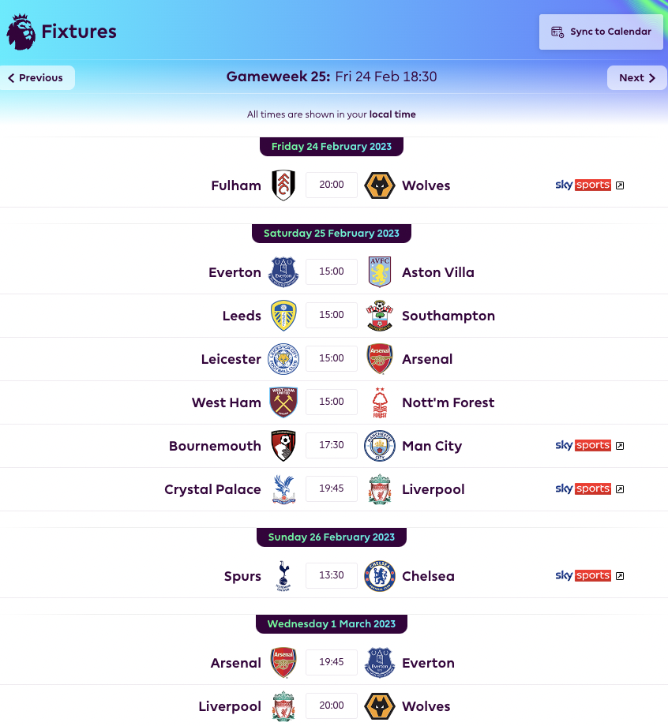668x726 pixels.
Task: Click the 20:00 kickoff time for Fulham vs Wolves
Action: (331, 185)
